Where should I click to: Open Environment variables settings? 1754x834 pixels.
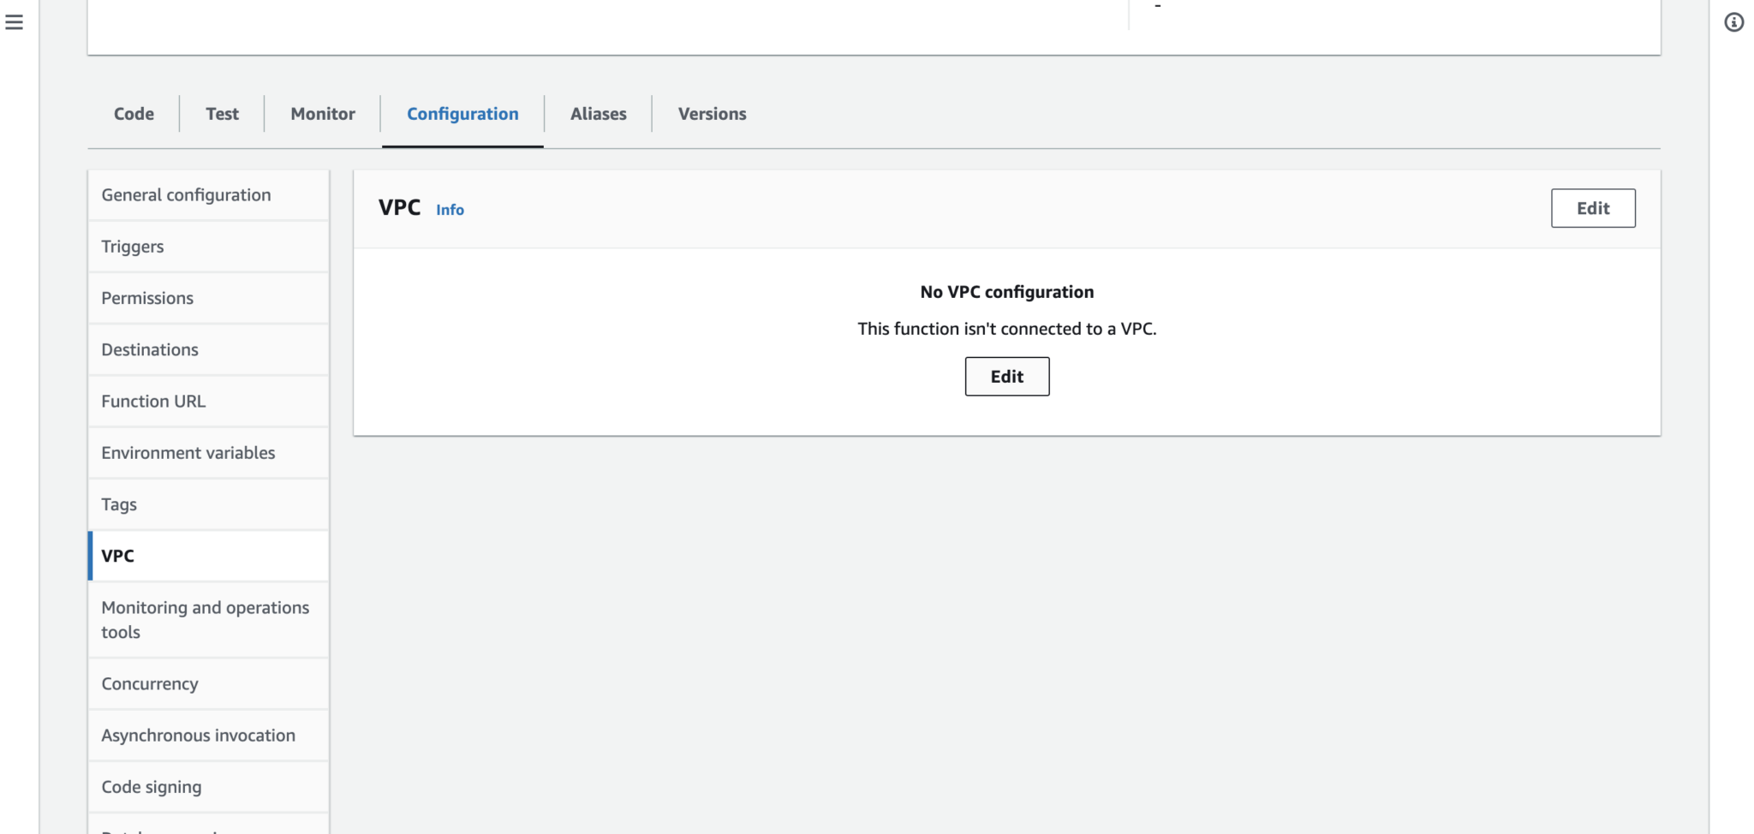coord(188,452)
